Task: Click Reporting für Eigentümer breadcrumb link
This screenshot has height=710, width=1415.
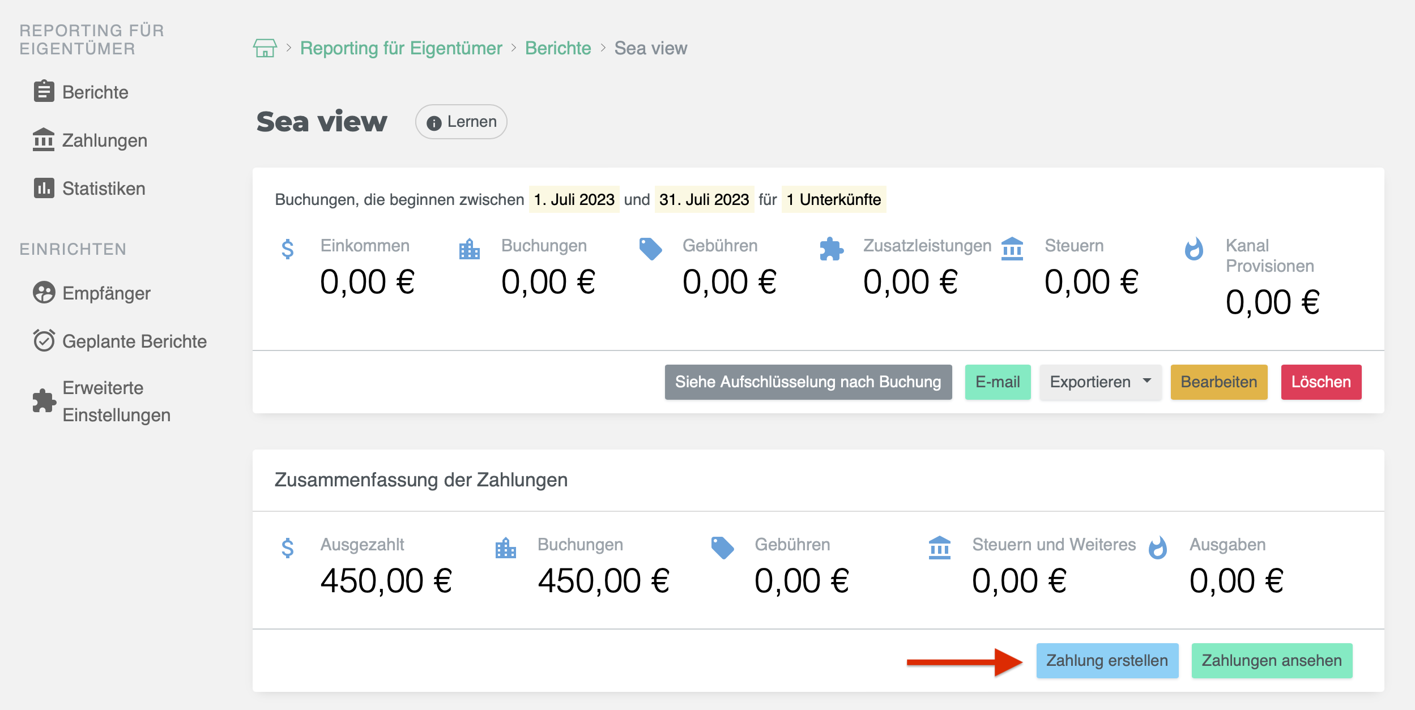Action: pos(400,48)
